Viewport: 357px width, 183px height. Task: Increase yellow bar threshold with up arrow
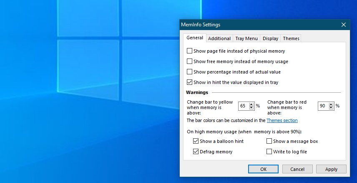[251, 104]
